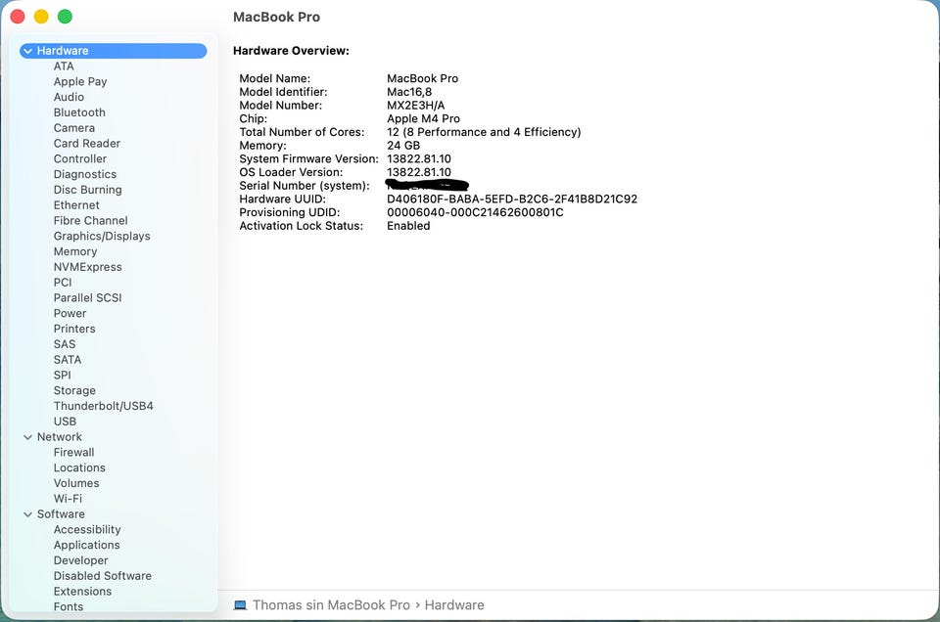This screenshot has height=622, width=940.
Task: Select Disabled Software
Action: (103, 576)
